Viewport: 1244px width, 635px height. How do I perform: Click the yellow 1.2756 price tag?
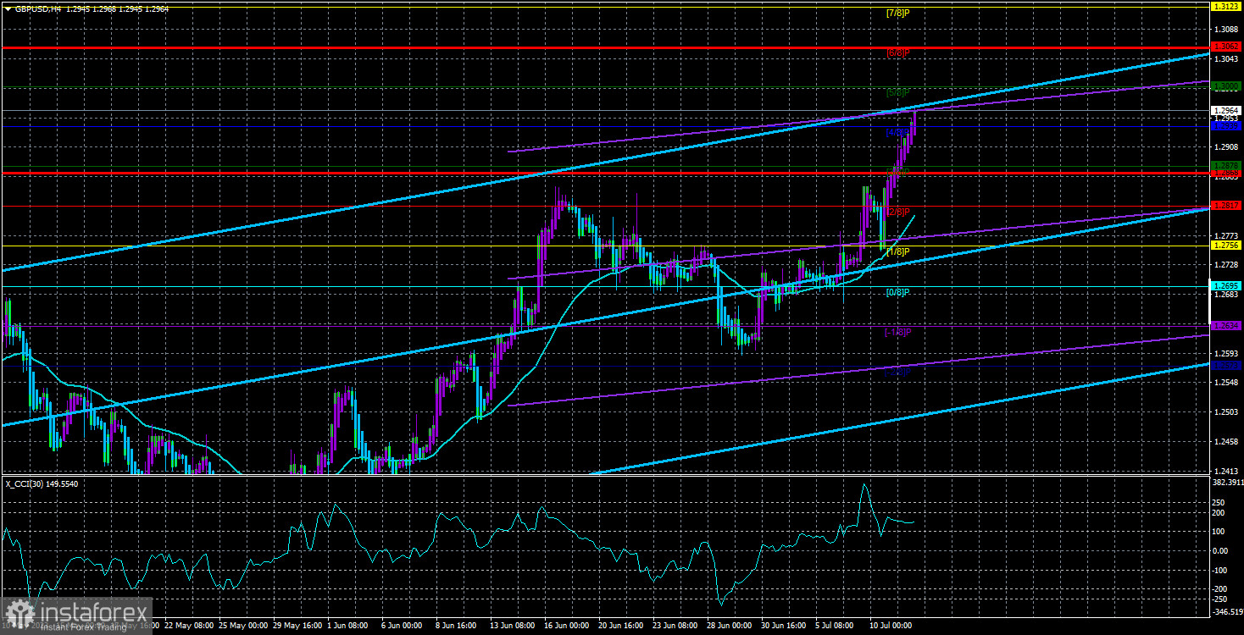pos(1226,246)
